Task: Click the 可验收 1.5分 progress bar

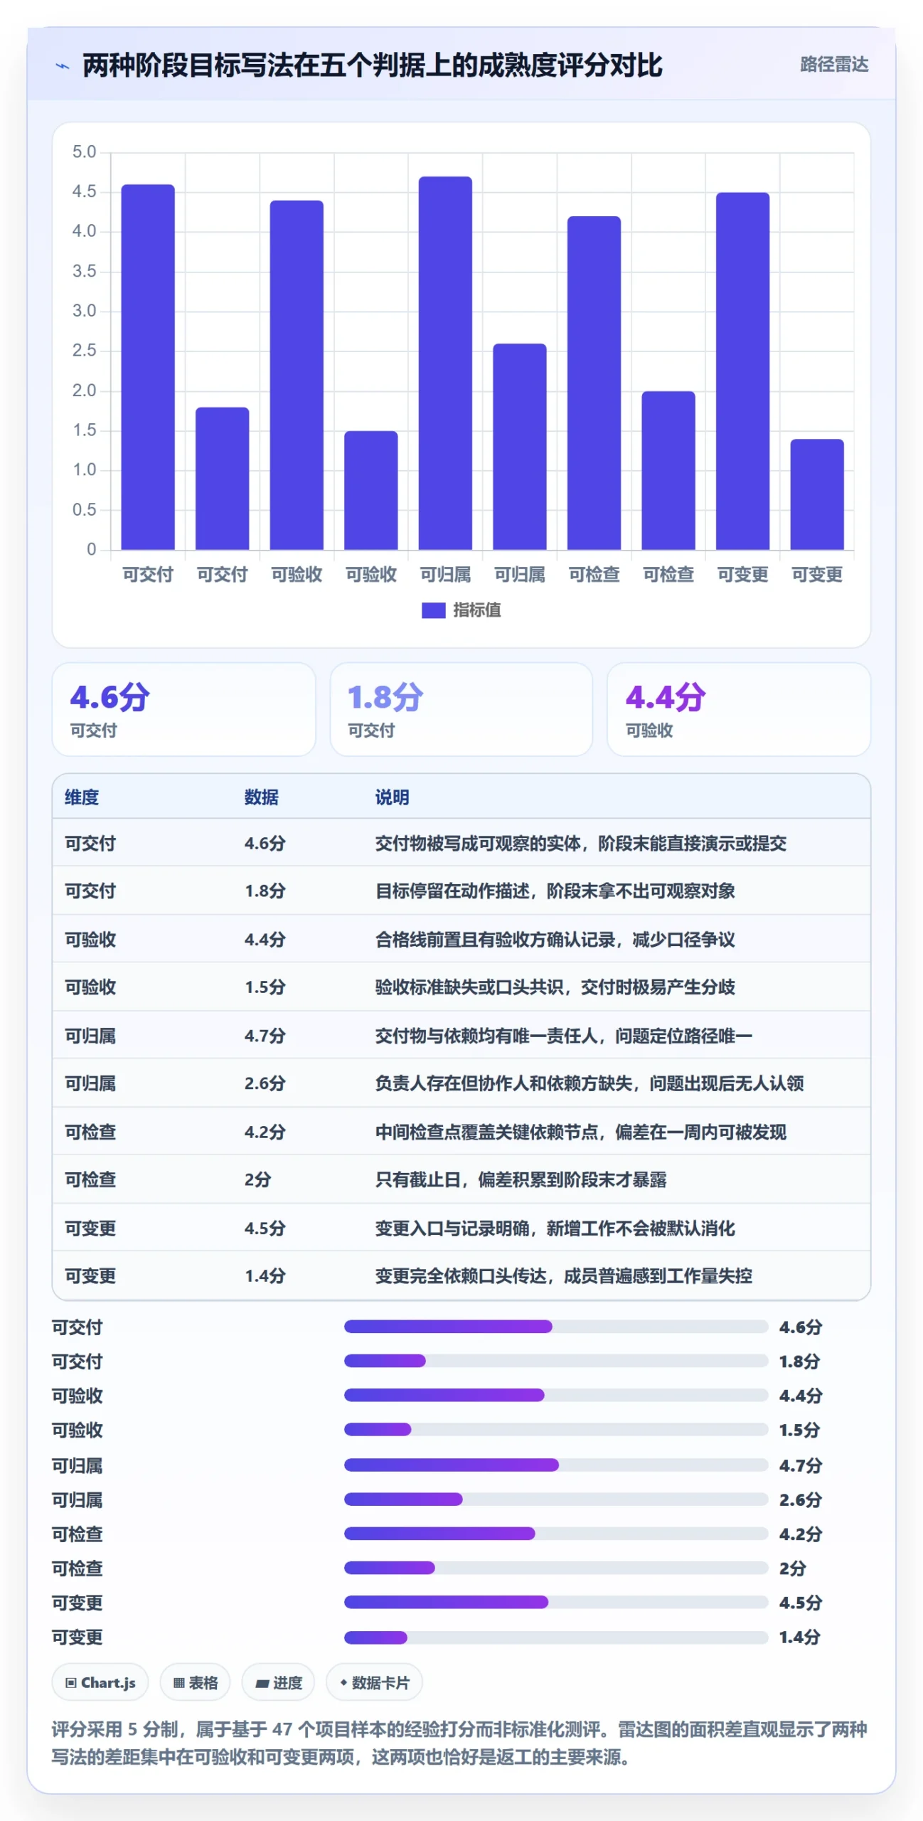Action: (555, 1430)
